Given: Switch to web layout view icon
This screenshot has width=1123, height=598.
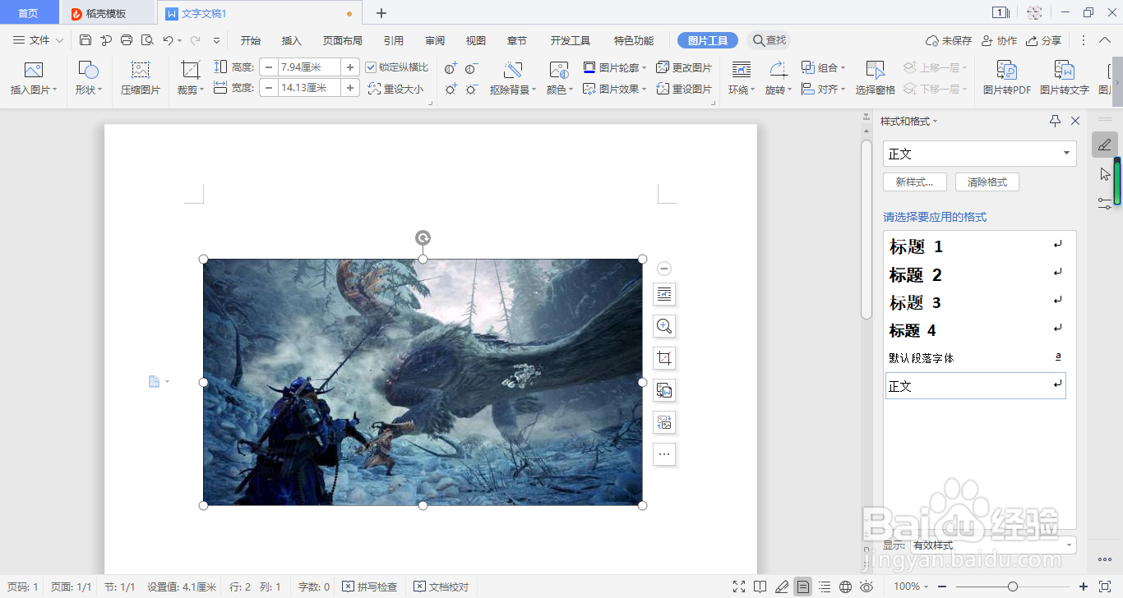Looking at the screenshot, I should [x=846, y=586].
